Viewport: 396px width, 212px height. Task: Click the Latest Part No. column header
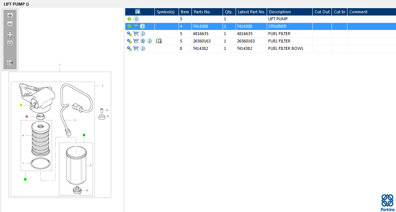[x=251, y=12]
